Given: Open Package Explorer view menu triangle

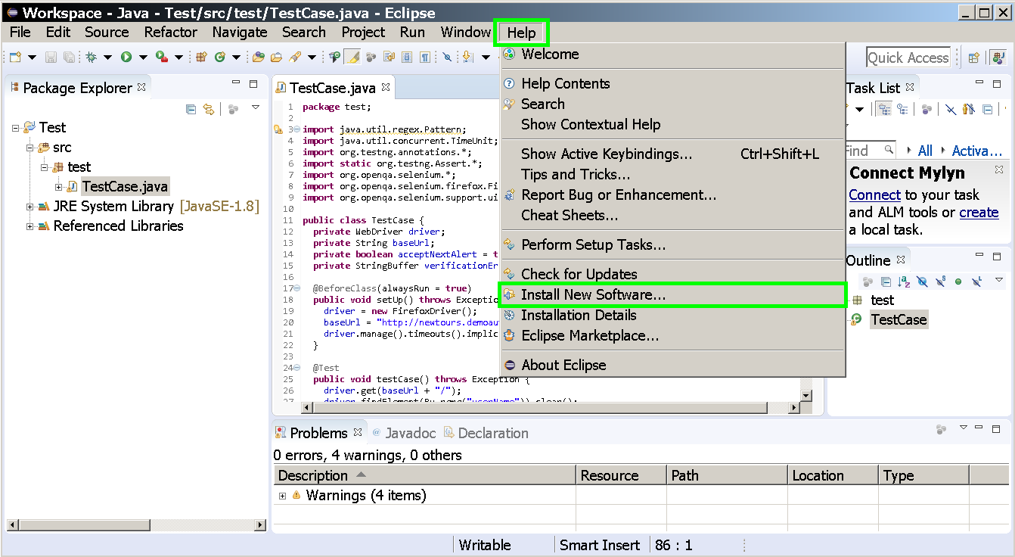Looking at the screenshot, I should pos(256,107).
